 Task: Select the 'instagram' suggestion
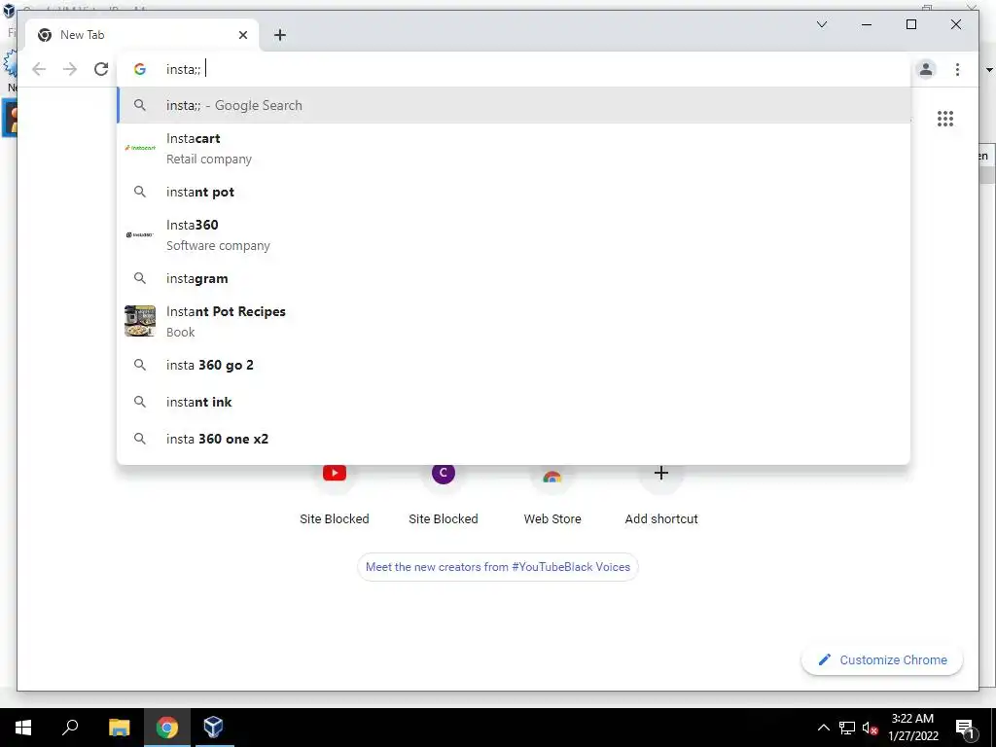(x=514, y=278)
